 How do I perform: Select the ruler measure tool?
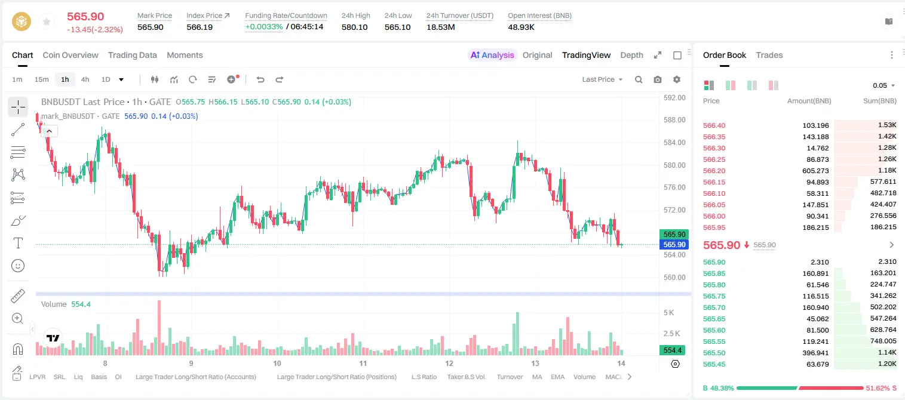18,296
